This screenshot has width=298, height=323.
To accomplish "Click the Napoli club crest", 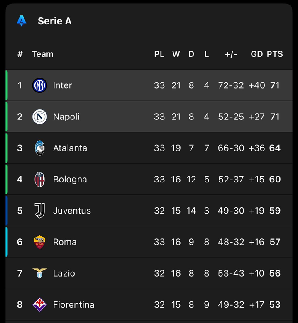I will pos(39,117).
